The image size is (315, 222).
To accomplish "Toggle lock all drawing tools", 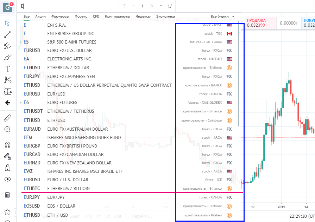I will pyautogui.click(x=7, y=168).
